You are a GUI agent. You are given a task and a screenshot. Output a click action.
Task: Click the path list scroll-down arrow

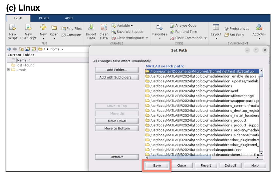pyautogui.click(x=261, y=153)
